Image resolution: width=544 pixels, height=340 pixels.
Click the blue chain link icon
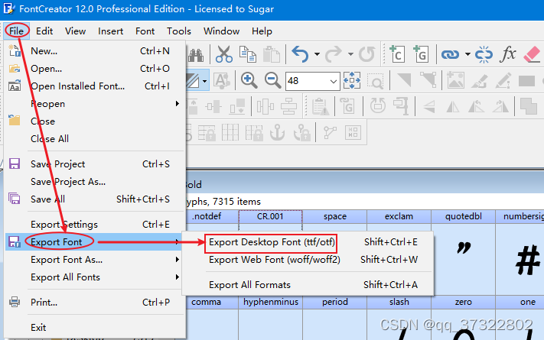[x=450, y=54]
